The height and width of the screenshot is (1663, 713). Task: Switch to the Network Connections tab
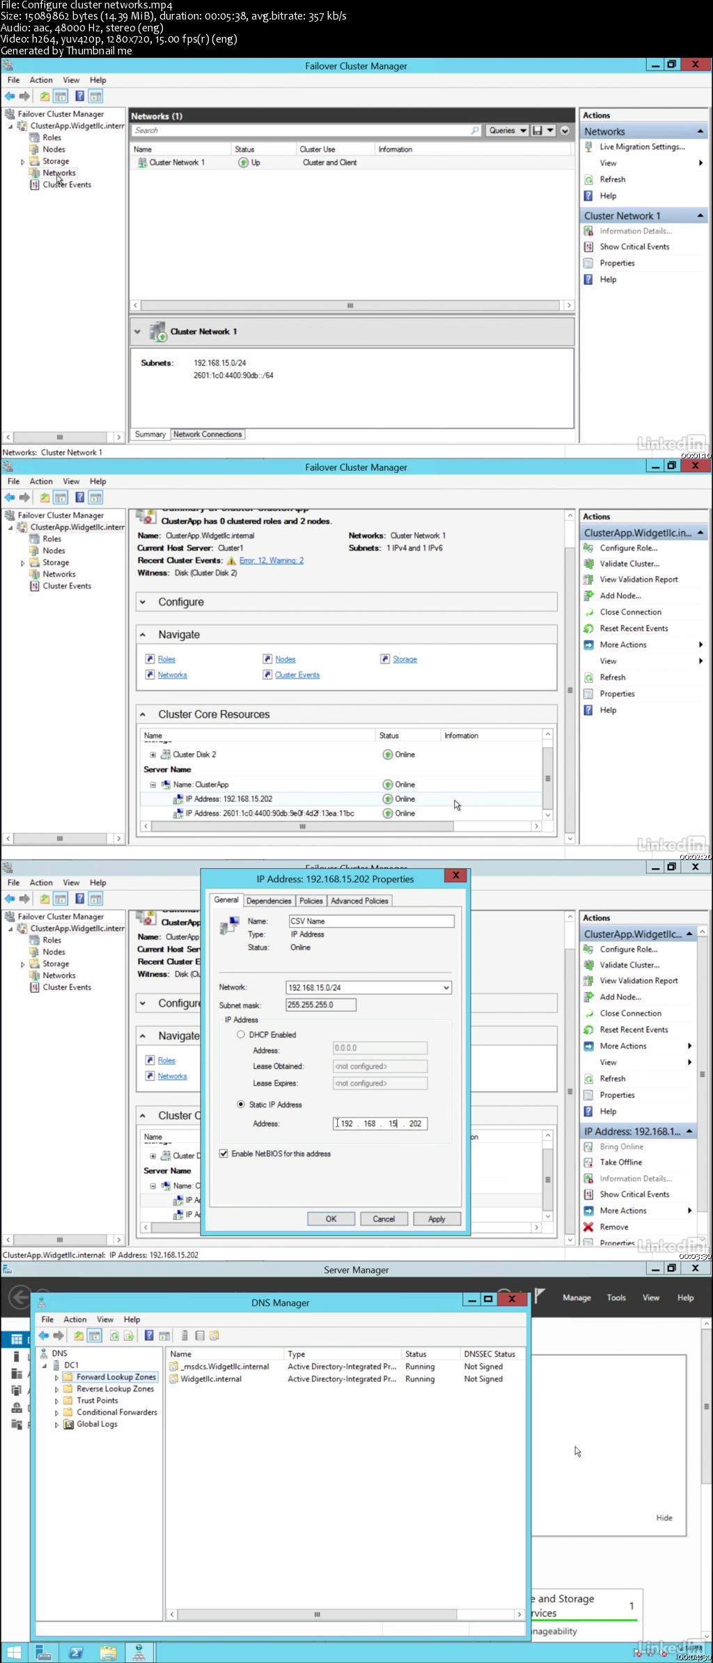point(207,434)
